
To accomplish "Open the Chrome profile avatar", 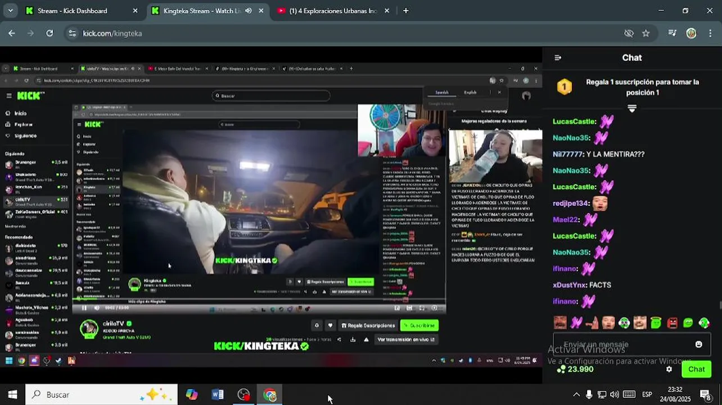I will 691,33.
